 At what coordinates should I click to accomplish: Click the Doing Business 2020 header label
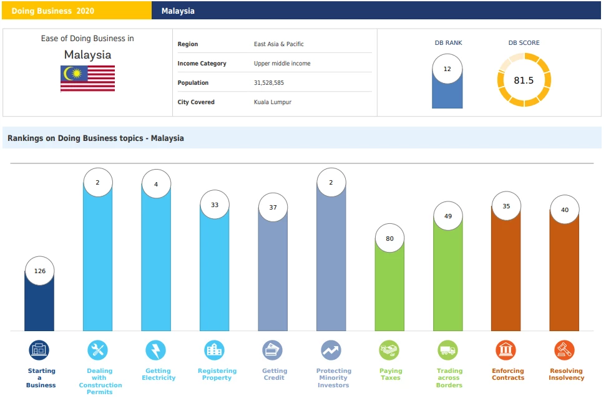tap(53, 11)
